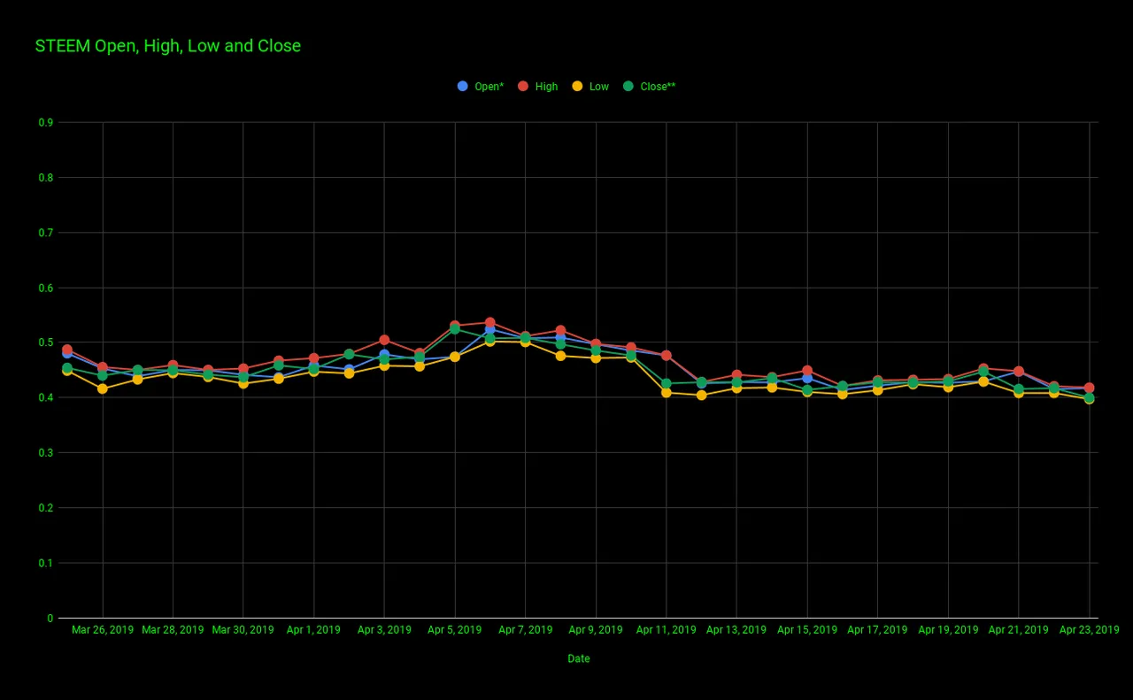Click the 0.1 y-axis label

click(45, 563)
